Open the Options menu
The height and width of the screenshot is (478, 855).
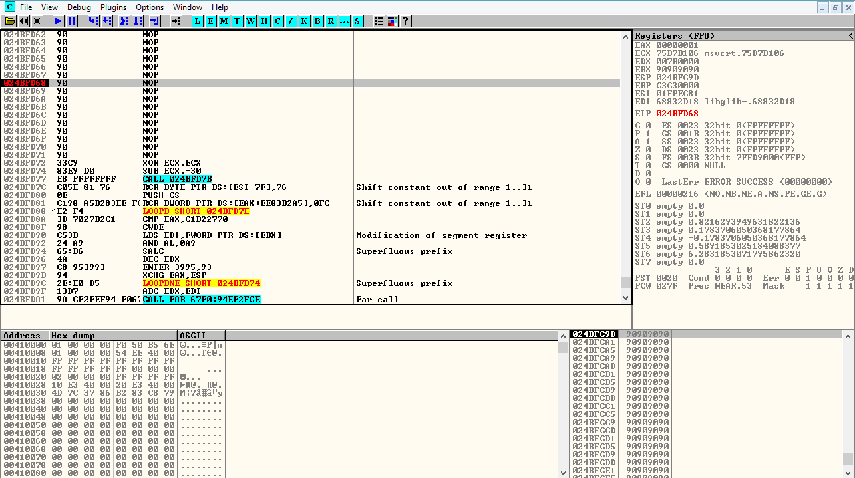click(150, 7)
